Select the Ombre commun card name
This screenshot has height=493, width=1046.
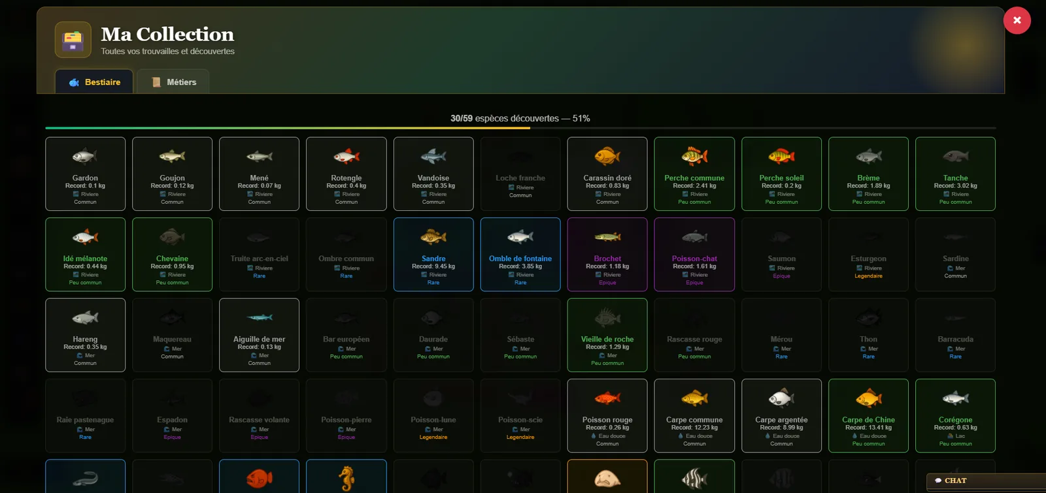pos(346,259)
